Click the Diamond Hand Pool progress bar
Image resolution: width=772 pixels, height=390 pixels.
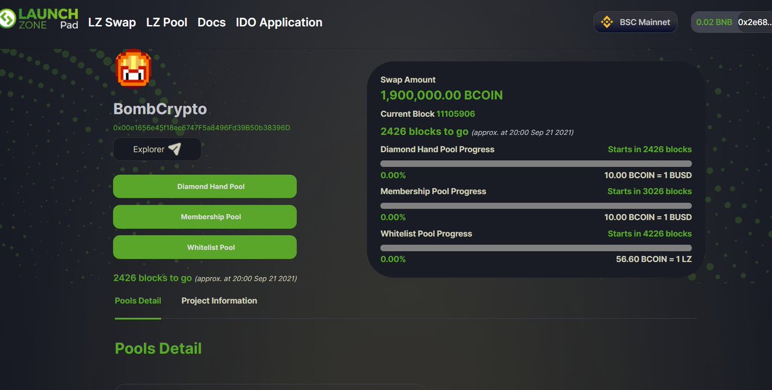(536, 164)
